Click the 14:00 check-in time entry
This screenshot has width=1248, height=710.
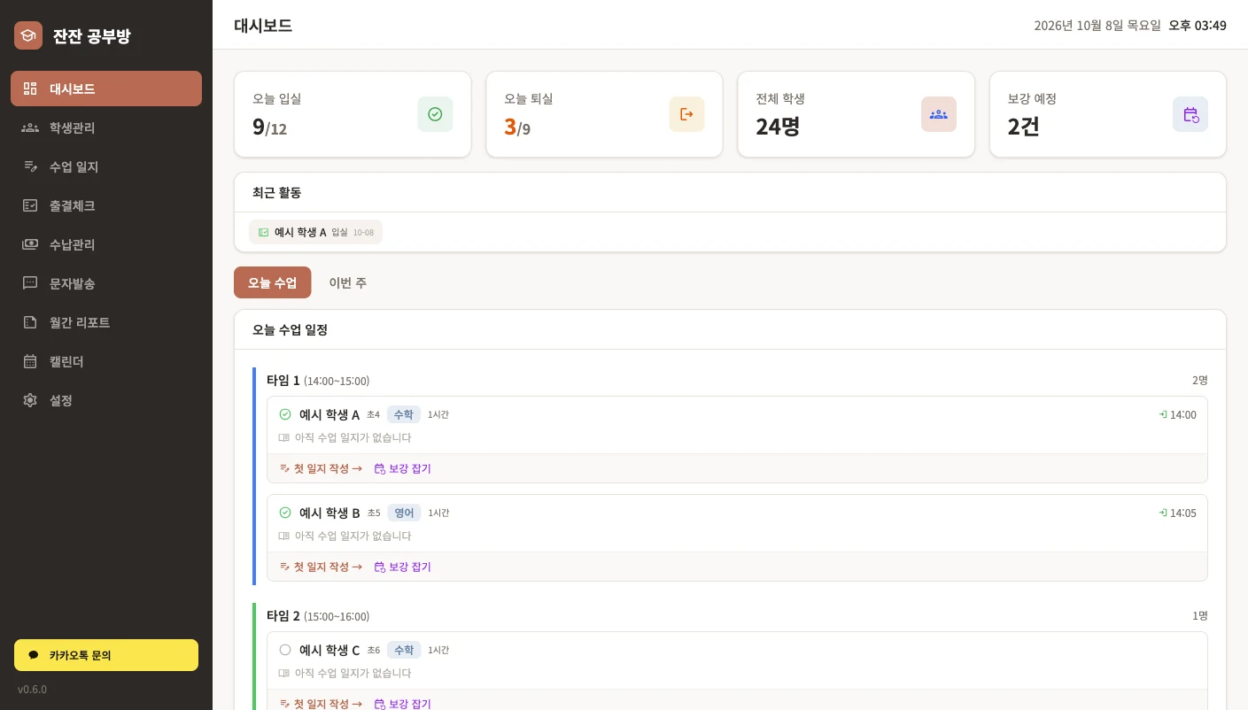click(x=1177, y=414)
